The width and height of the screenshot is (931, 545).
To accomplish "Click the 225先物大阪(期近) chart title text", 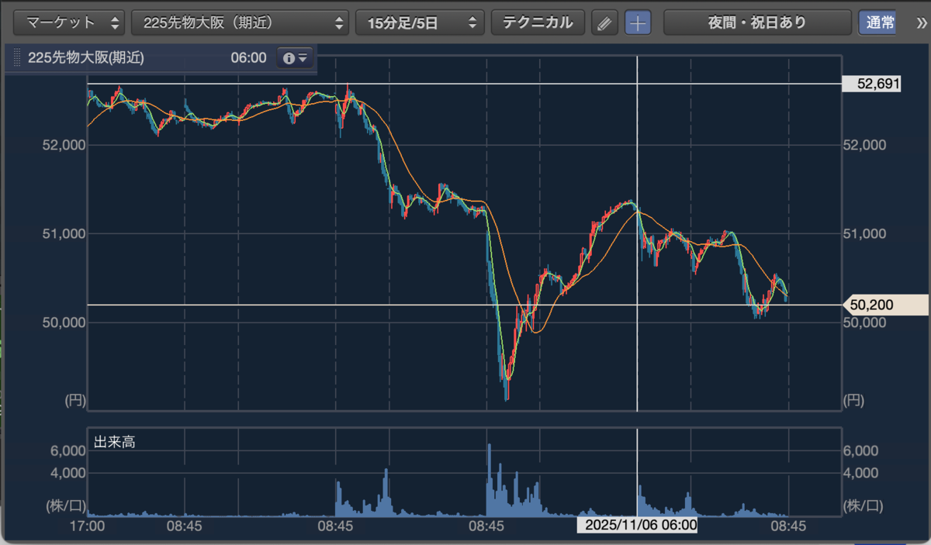I will (85, 57).
